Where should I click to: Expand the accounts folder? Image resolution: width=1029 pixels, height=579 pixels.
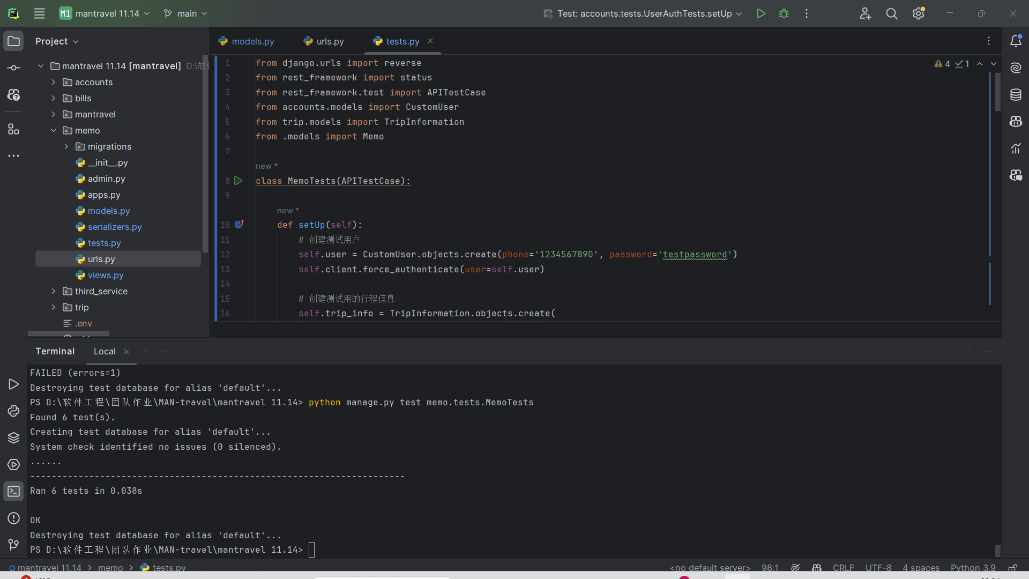point(54,82)
